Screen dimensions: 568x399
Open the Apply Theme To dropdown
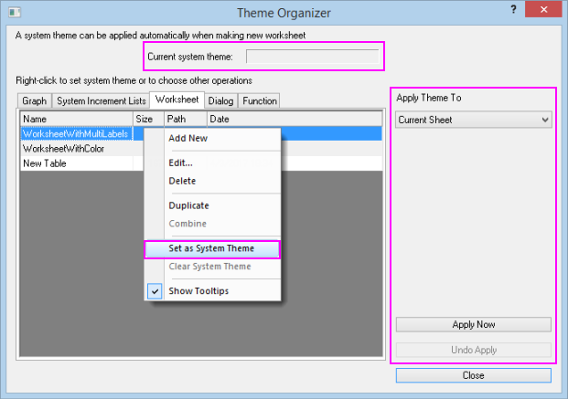[473, 120]
